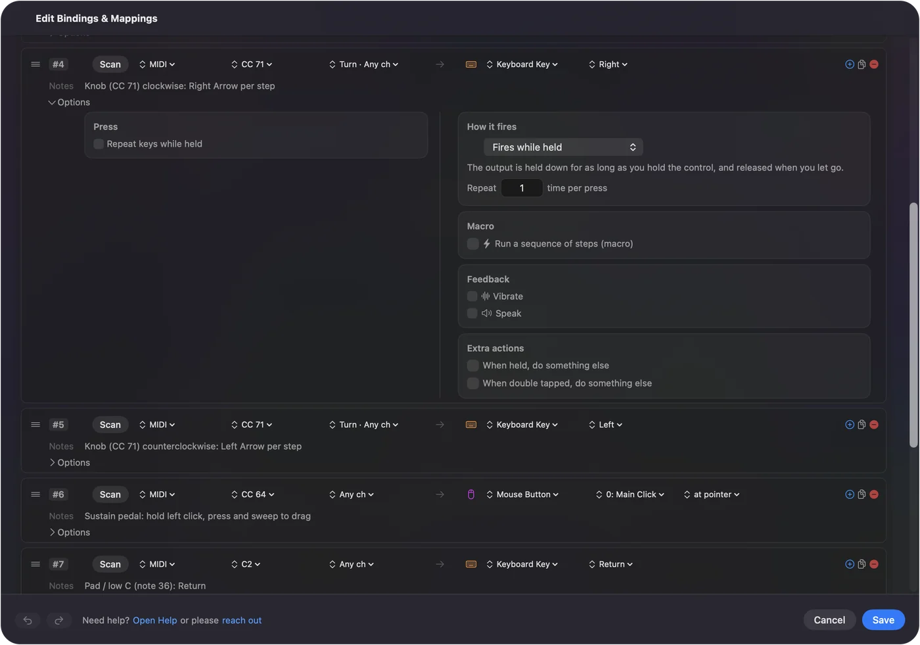Open CC 64 control dropdown in binding #6
Image resolution: width=920 pixels, height=645 pixels.
coord(253,494)
